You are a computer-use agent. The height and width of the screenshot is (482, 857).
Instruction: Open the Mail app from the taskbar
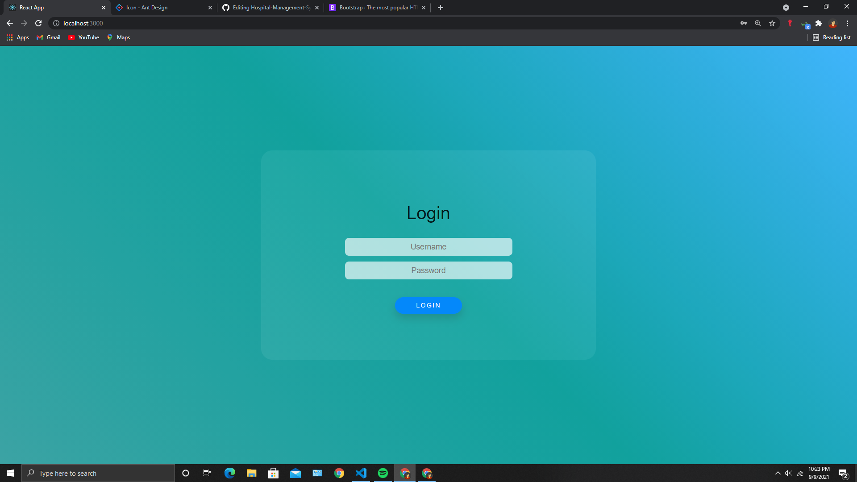[x=295, y=473]
